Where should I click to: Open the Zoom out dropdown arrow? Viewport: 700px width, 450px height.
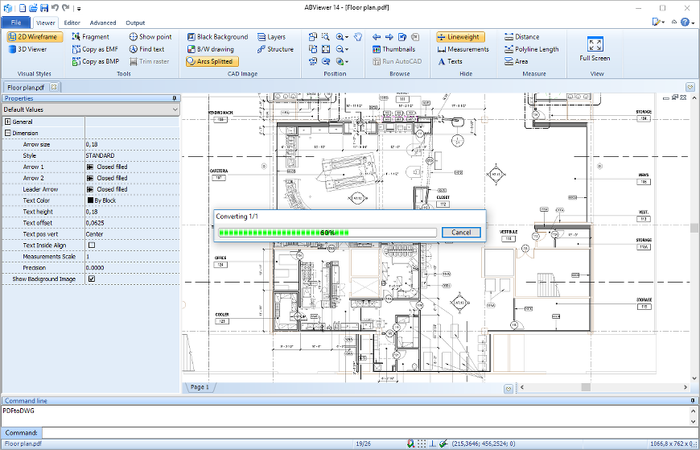[x=347, y=49]
